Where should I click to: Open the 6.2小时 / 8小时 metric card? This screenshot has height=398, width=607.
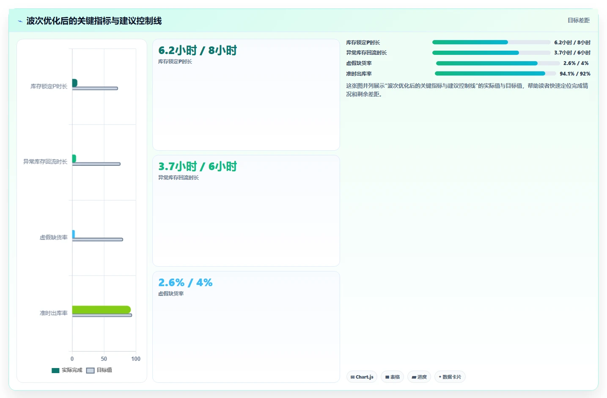(246, 95)
